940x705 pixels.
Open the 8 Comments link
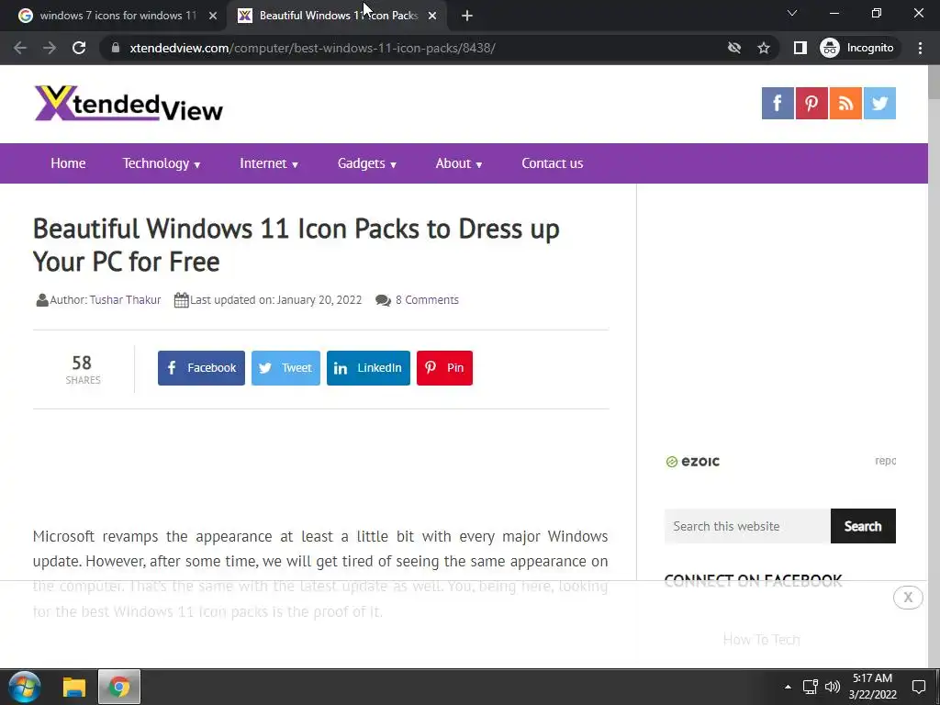pyautogui.click(x=427, y=300)
